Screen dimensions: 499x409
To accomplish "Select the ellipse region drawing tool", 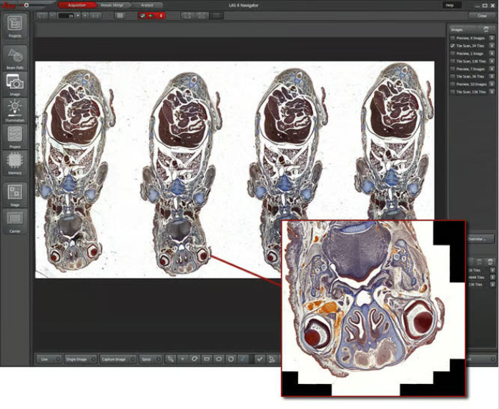I will point(219,359).
